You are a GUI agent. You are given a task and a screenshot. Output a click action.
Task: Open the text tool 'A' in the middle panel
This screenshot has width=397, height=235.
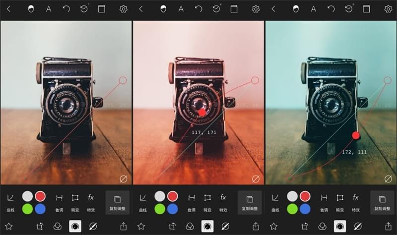tap(181, 9)
